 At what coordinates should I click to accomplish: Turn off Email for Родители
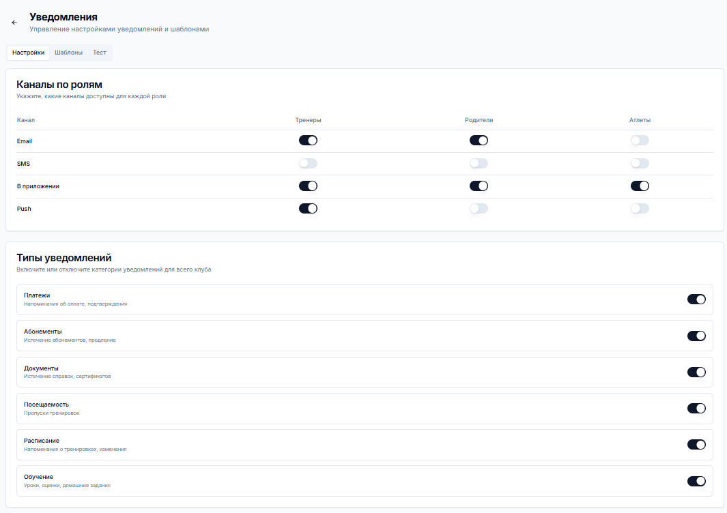coord(479,141)
